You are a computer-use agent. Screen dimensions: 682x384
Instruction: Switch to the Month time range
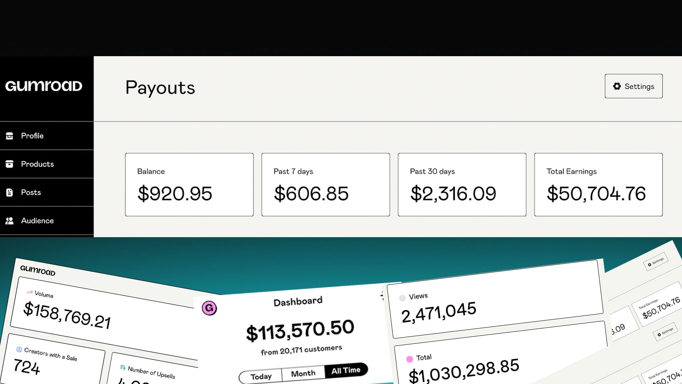(x=303, y=373)
